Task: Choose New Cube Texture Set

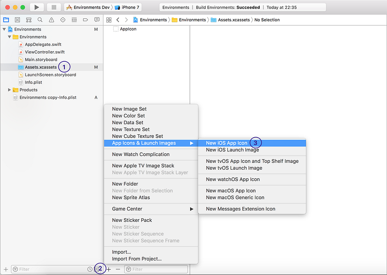Action: (x=151, y=136)
